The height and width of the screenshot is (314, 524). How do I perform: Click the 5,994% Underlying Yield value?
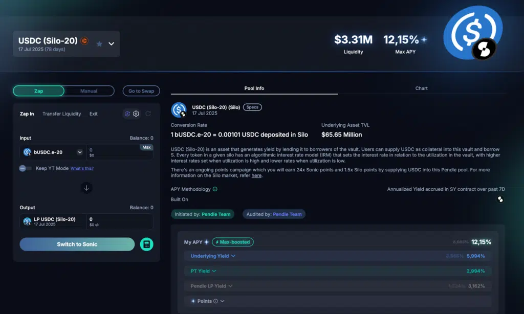(475, 256)
